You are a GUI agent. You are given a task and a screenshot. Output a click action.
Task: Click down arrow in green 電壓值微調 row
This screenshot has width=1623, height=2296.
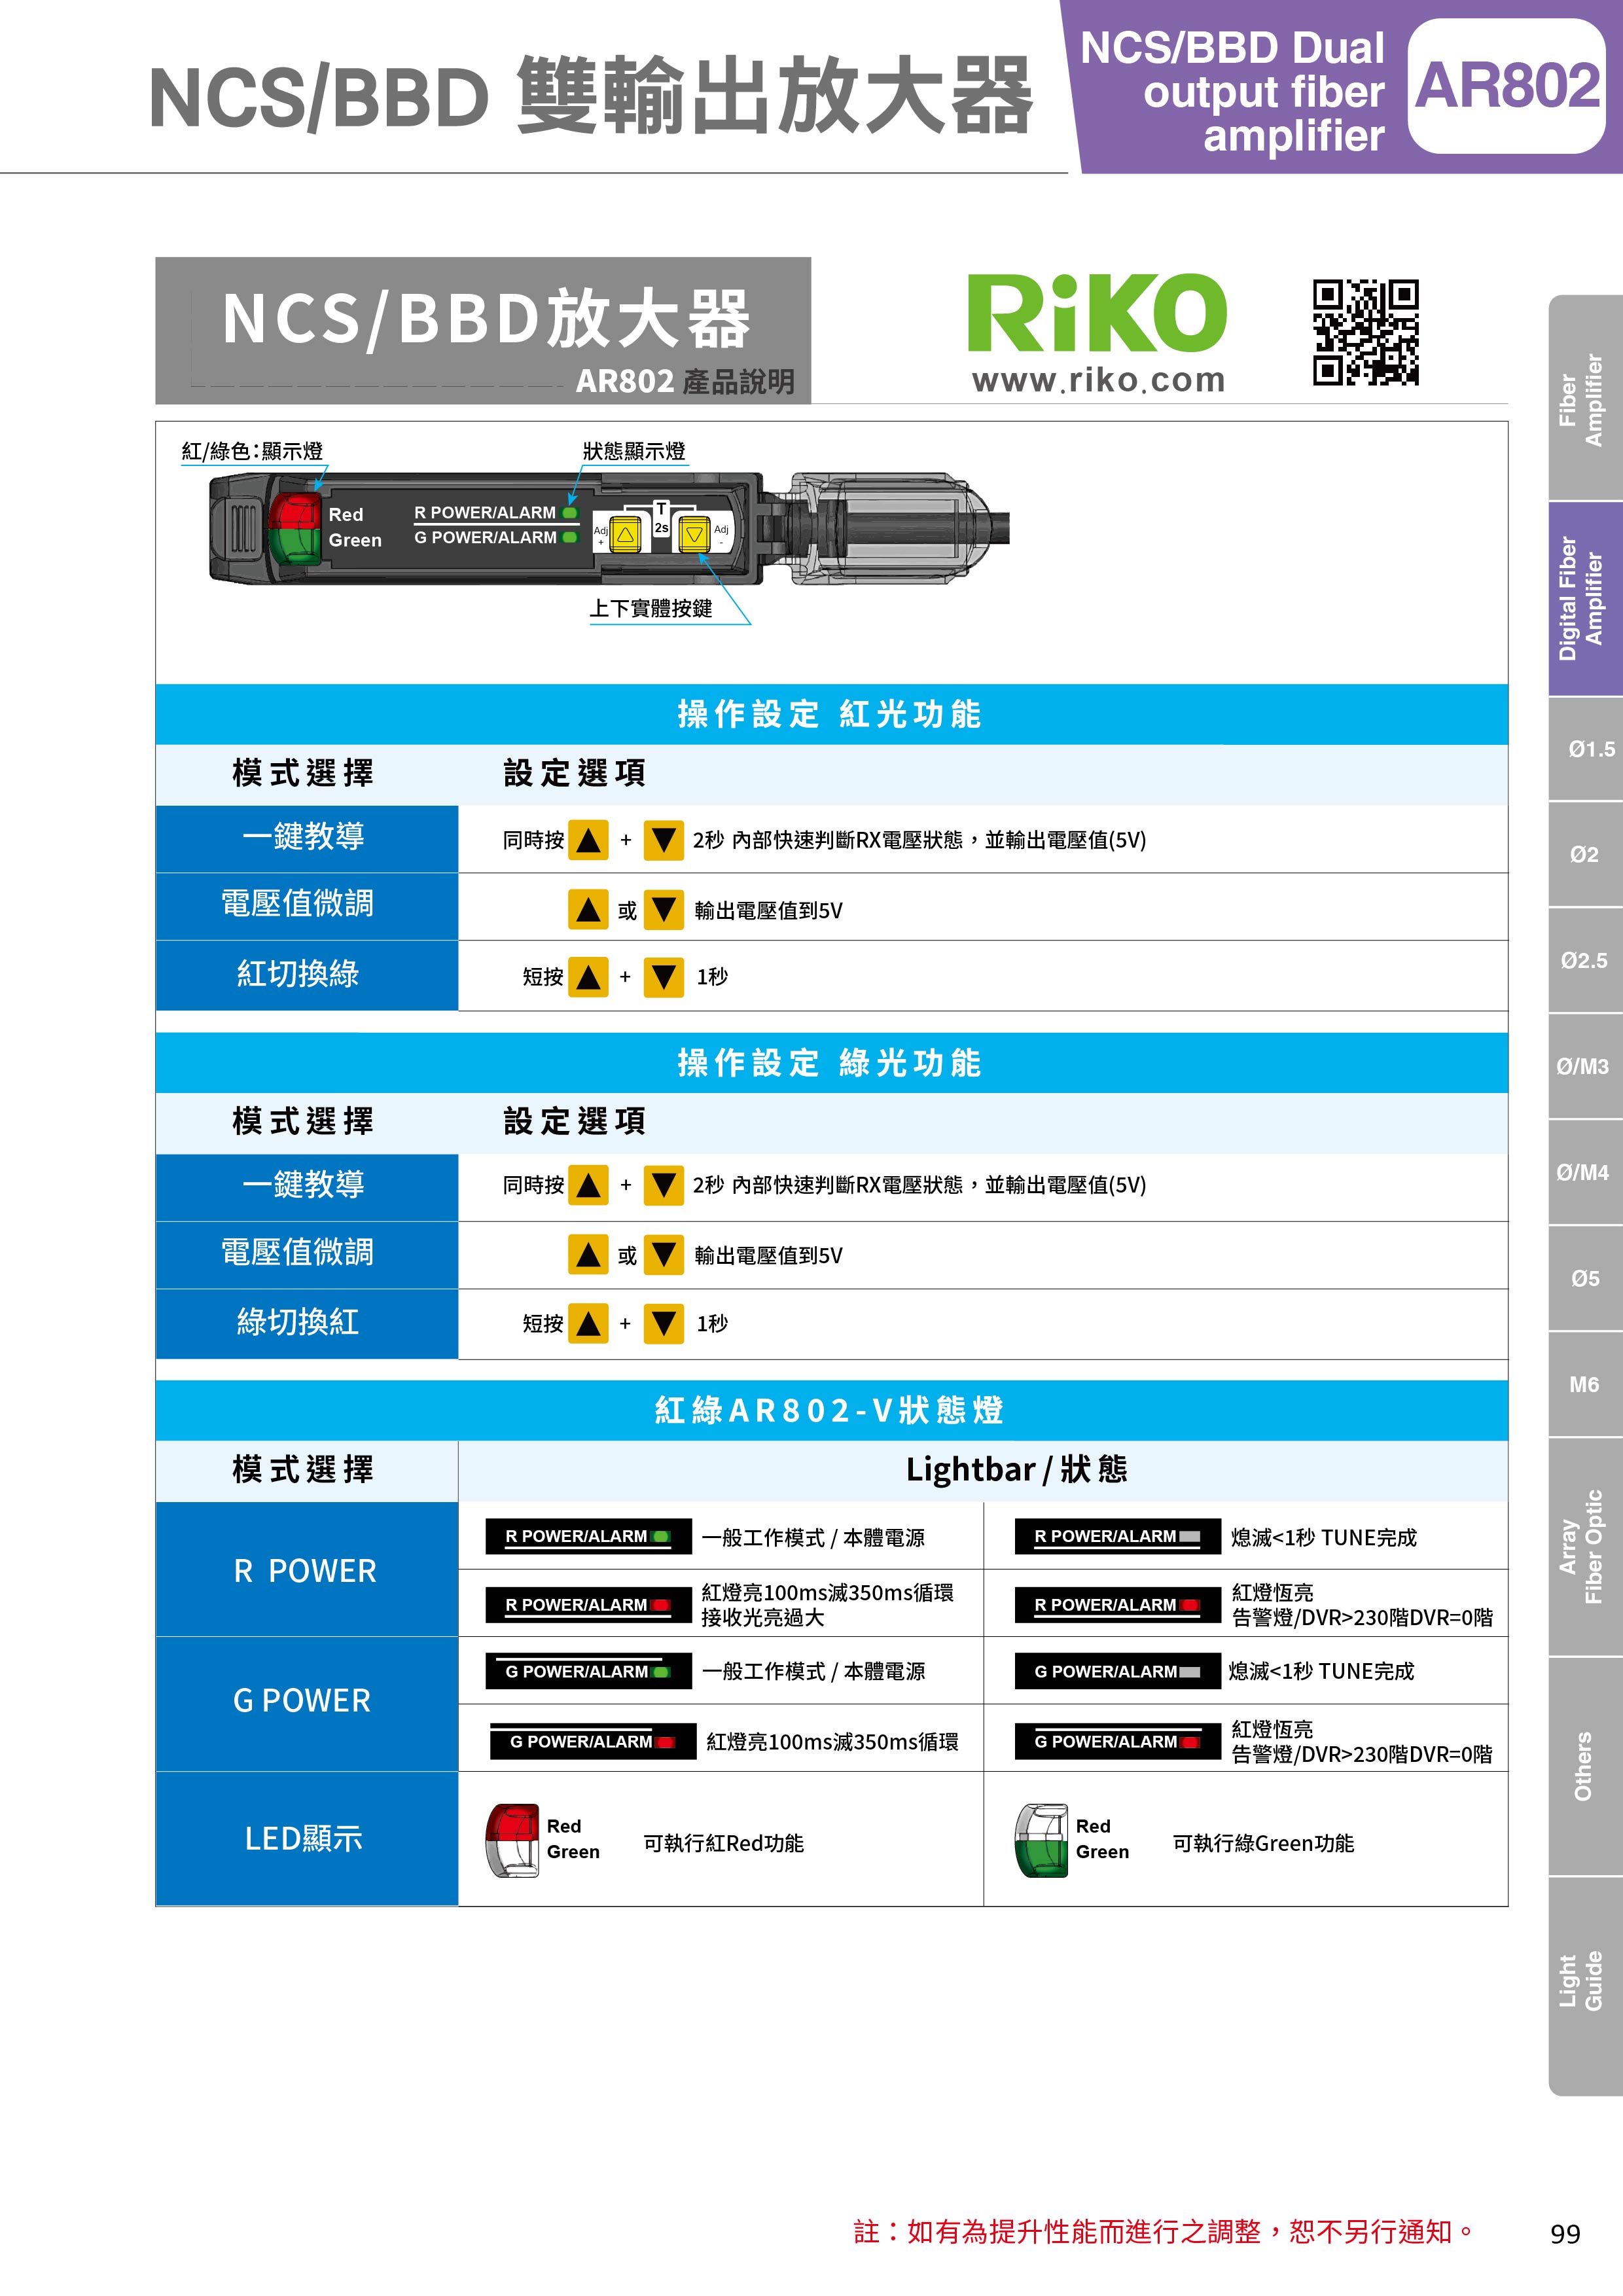(663, 1255)
